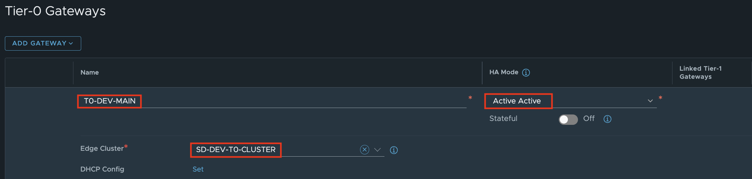Open the ADD GATEWAY menu button
This screenshot has width=752, height=179.
(43, 43)
